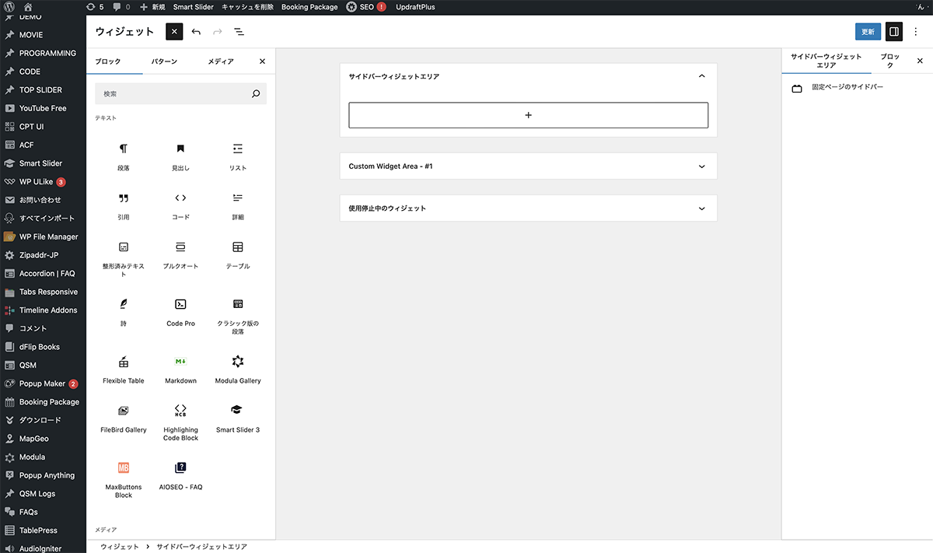Switch to the パターン tab
Image resolution: width=933 pixels, height=553 pixels.
click(164, 61)
